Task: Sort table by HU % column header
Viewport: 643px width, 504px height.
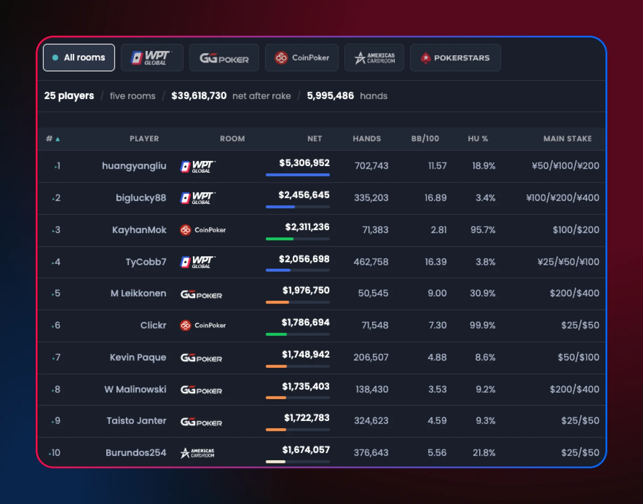Action: click(478, 139)
